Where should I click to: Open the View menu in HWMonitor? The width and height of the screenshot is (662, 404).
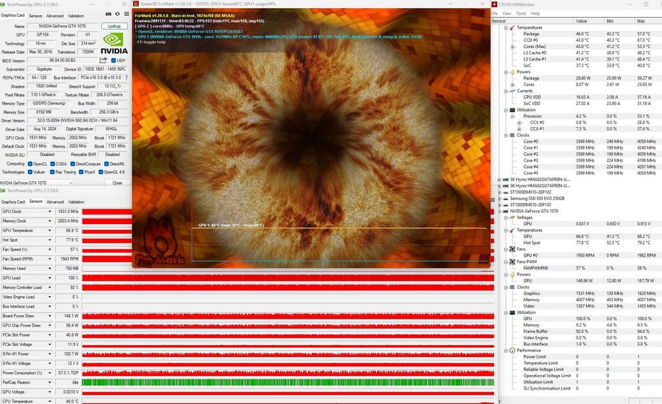pos(506,13)
